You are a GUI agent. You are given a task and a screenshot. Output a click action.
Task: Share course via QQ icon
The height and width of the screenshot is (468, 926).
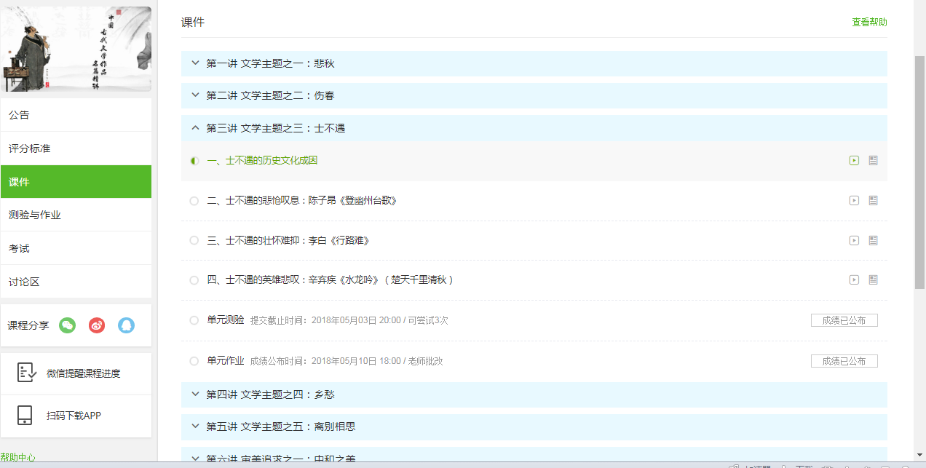pos(126,325)
